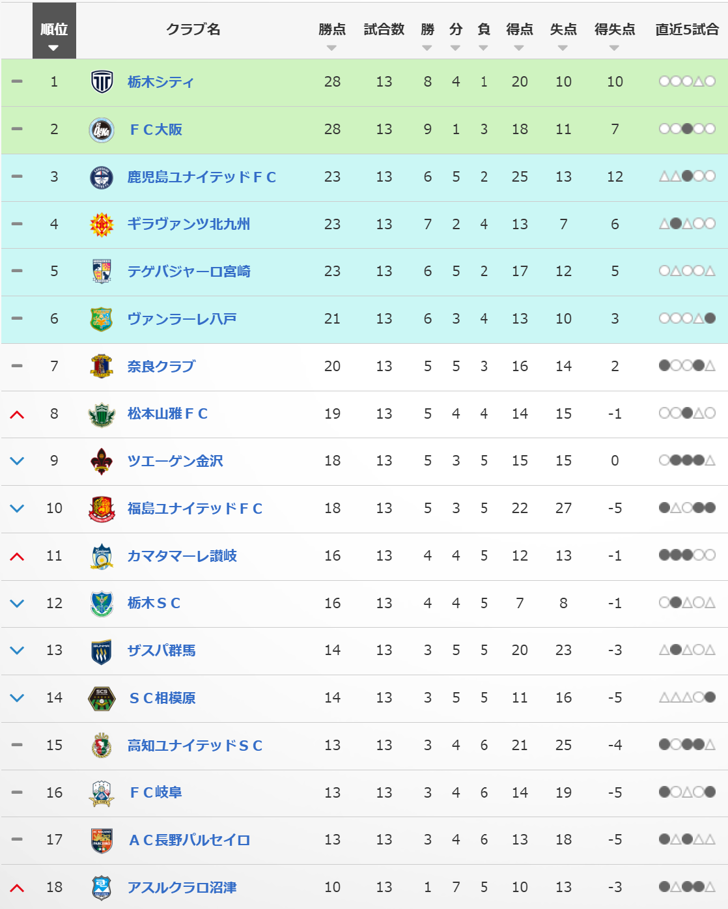Click the アスルクラロ沼津 club emblem

[102, 888]
